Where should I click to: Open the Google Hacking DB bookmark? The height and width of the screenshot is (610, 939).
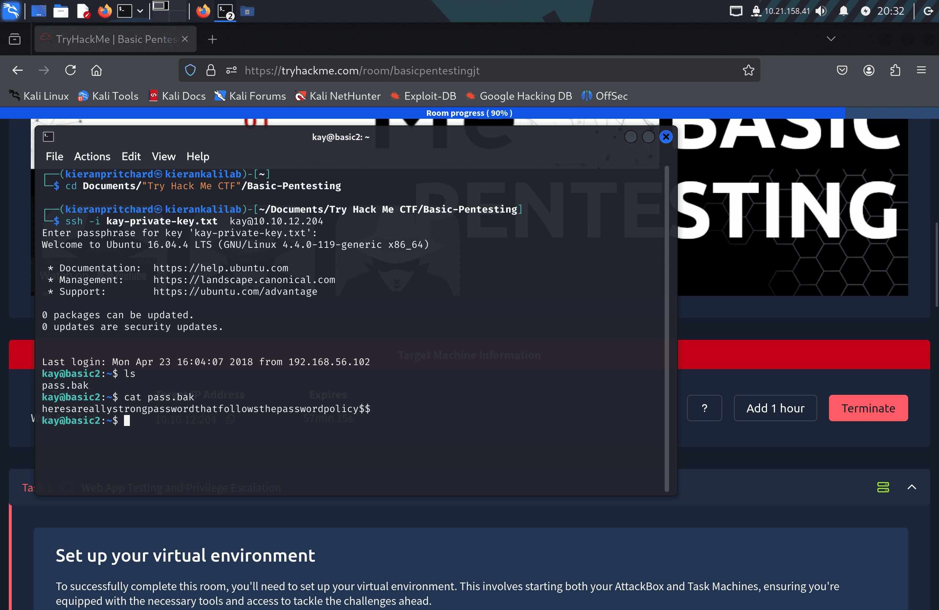[x=518, y=96]
